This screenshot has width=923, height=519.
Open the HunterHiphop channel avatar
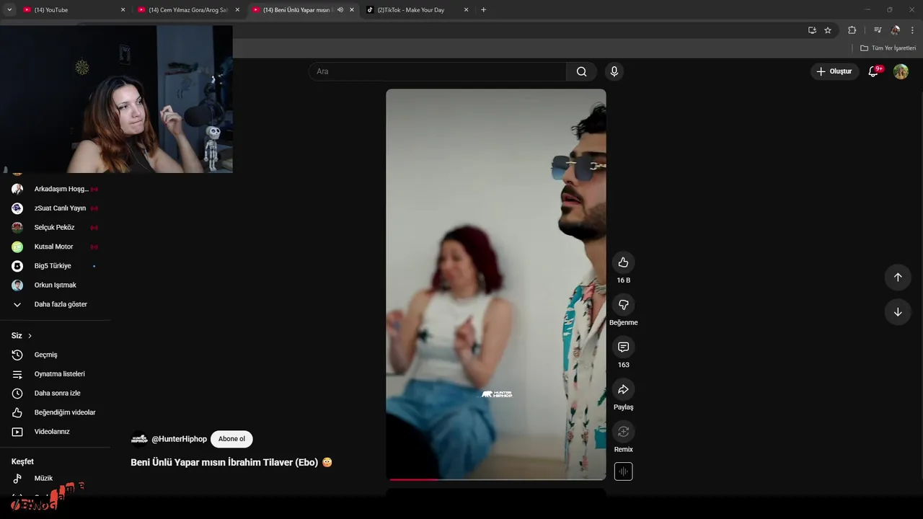[x=139, y=439]
